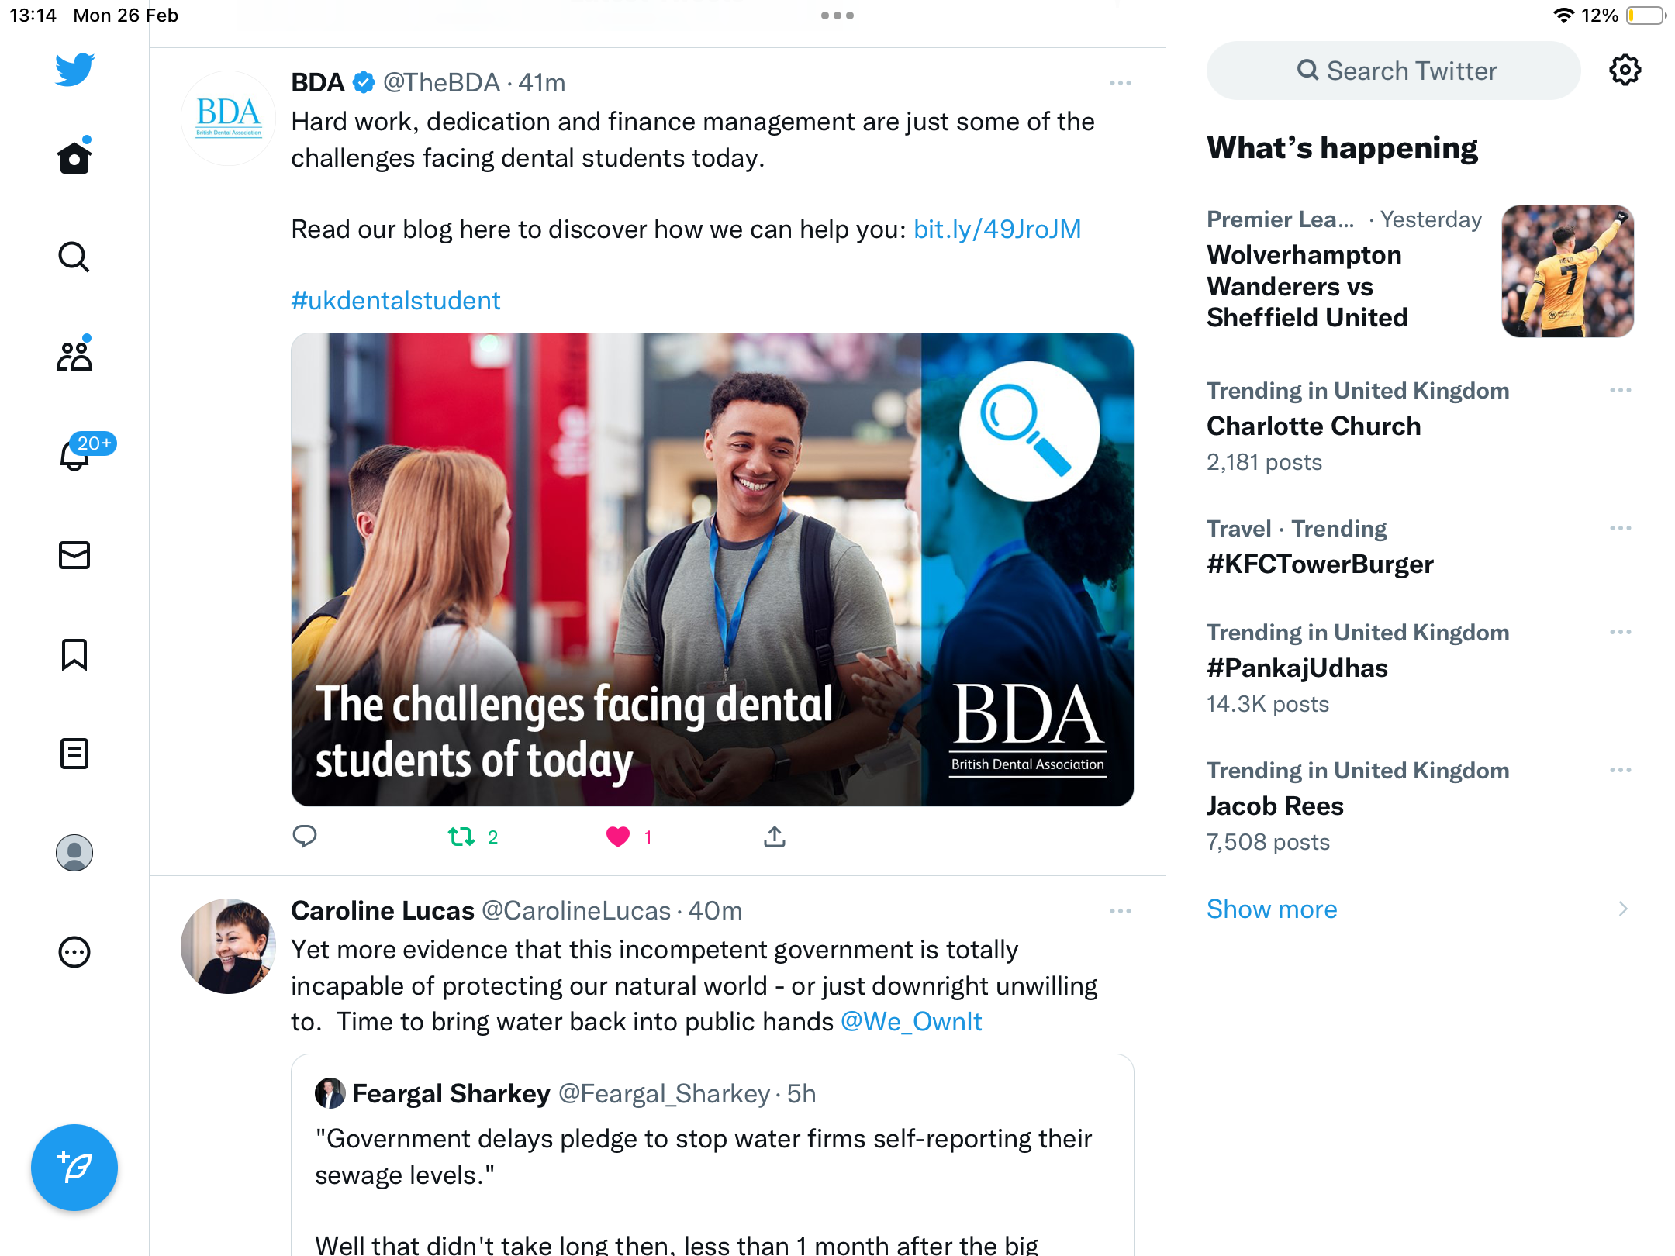This screenshot has height=1256, width=1675.
Task: Open More options circle icon in sidebar
Action: click(74, 952)
